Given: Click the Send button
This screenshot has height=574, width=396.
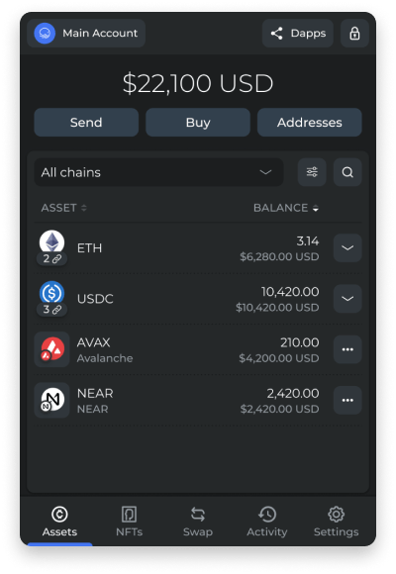Looking at the screenshot, I should [x=86, y=123].
